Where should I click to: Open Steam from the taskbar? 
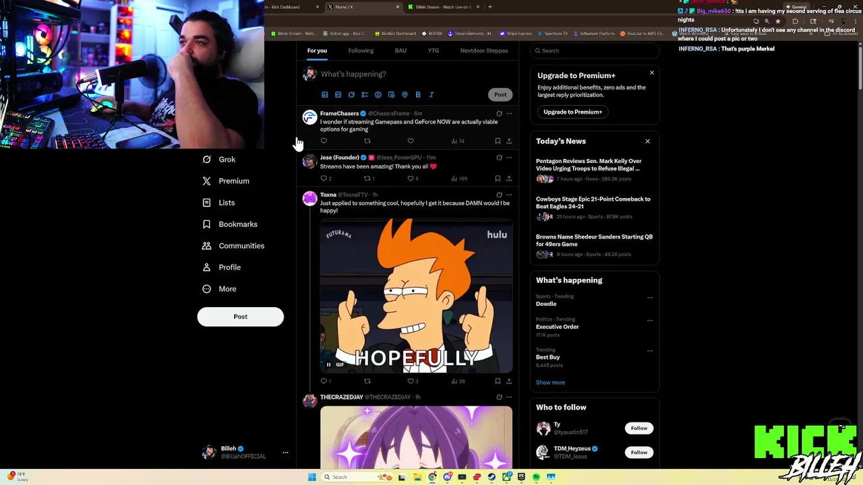(492, 477)
